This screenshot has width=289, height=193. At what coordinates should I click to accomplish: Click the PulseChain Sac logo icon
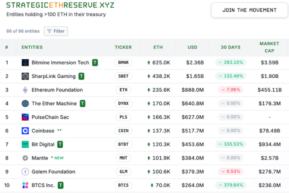pos(25,117)
